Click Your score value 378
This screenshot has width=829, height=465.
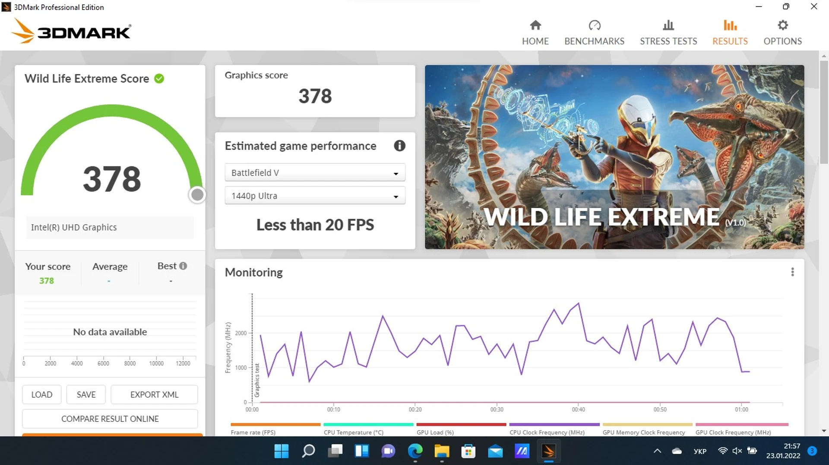tap(47, 281)
